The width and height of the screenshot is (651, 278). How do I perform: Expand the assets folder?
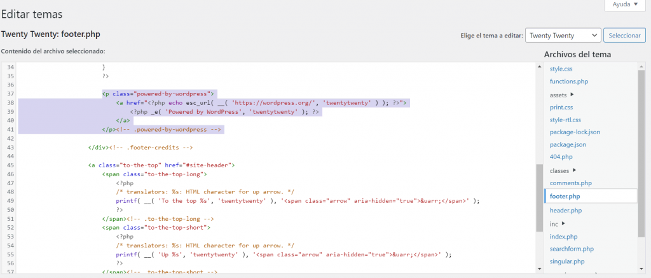pyautogui.click(x=561, y=95)
